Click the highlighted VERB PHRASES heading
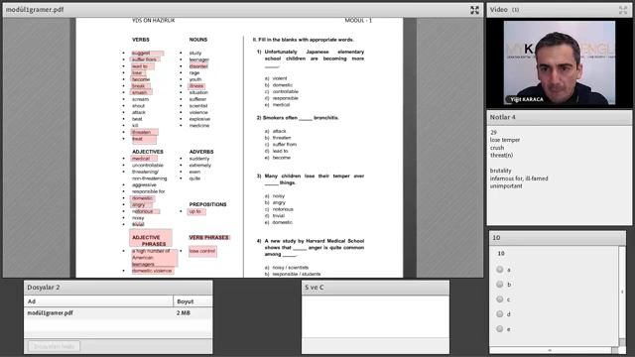Screen dimensions: 635x357 click(209, 238)
